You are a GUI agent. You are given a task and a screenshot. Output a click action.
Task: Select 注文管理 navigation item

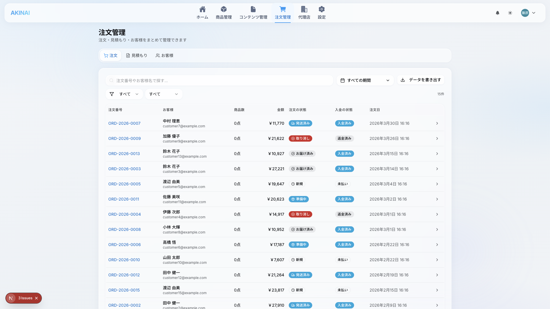point(283,13)
